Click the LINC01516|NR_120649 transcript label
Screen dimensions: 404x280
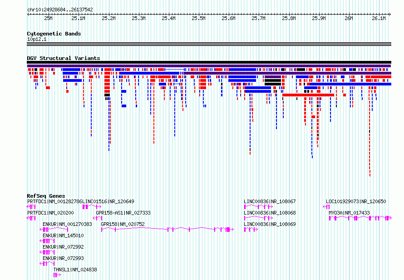click(x=108, y=201)
